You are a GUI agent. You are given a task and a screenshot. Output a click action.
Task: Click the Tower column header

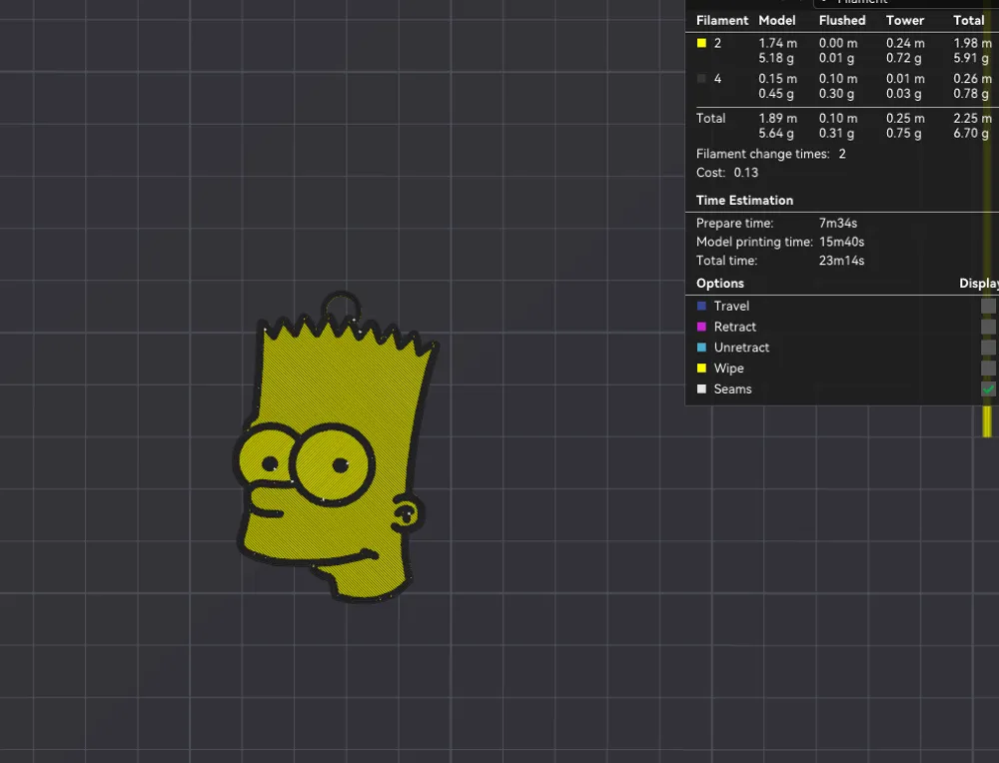(905, 20)
